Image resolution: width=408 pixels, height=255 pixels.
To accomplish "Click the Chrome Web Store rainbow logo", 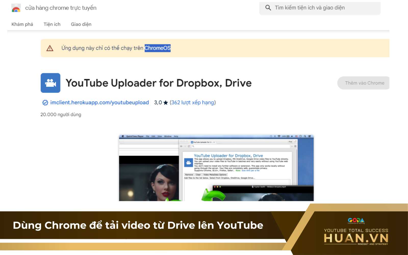I will pyautogui.click(x=16, y=8).
